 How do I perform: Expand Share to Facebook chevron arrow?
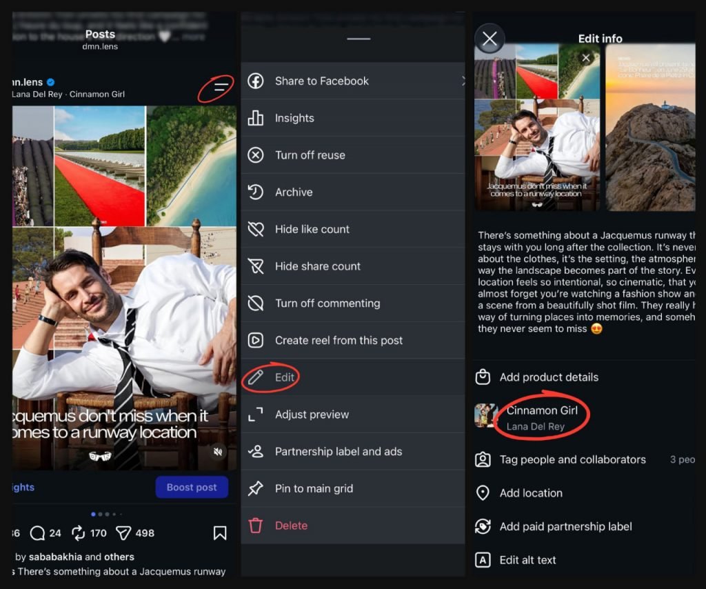[x=463, y=81]
